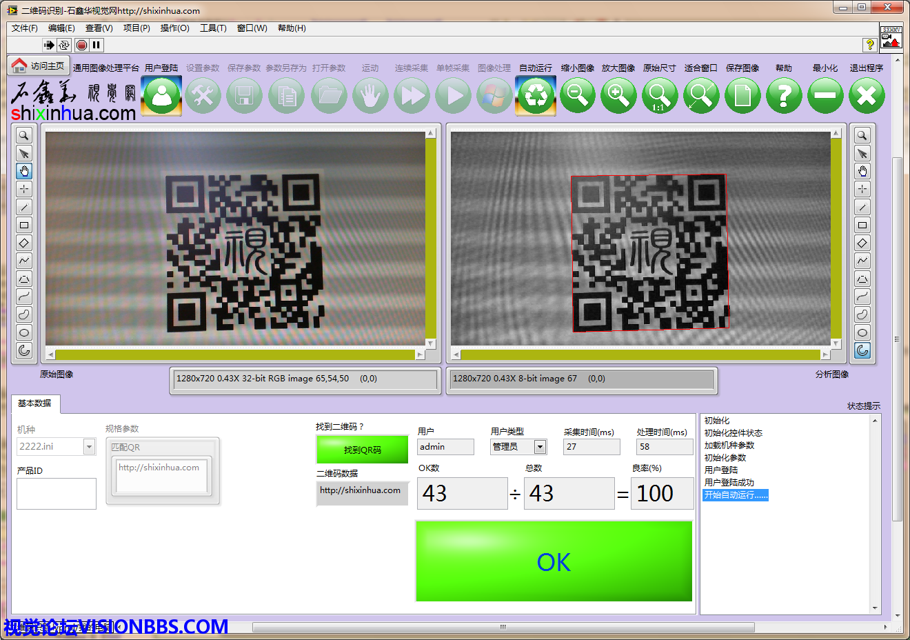The width and height of the screenshot is (910, 640).
Task: Open the 文件(F) menu
Action: point(25,28)
